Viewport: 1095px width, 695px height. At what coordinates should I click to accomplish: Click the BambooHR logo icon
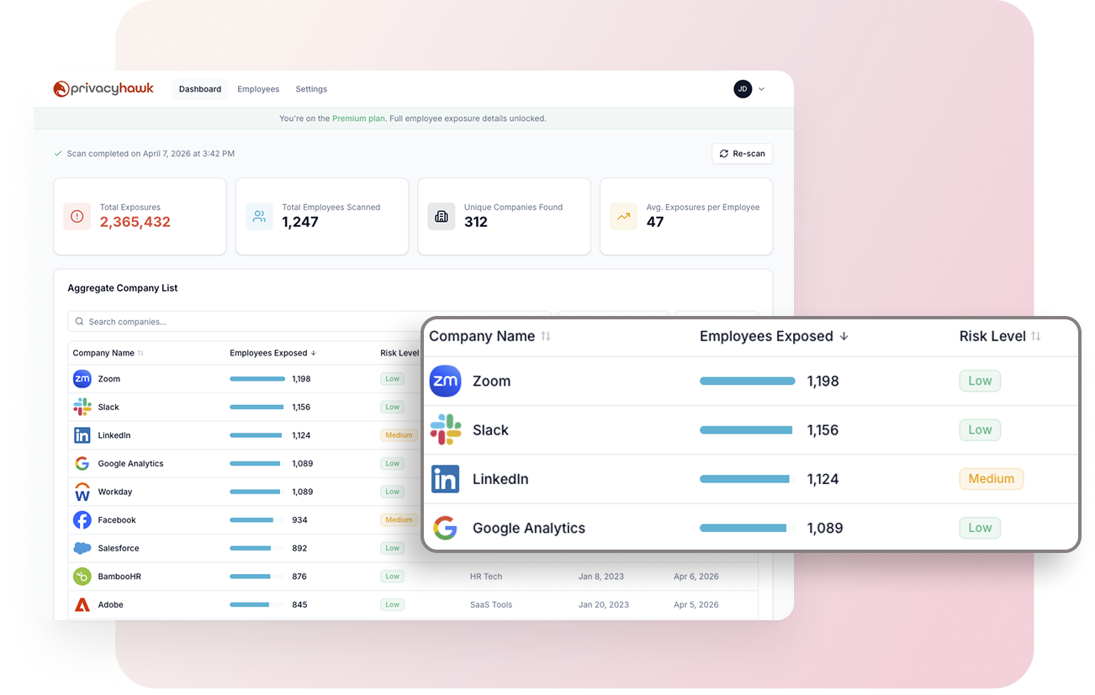[x=82, y=577]
